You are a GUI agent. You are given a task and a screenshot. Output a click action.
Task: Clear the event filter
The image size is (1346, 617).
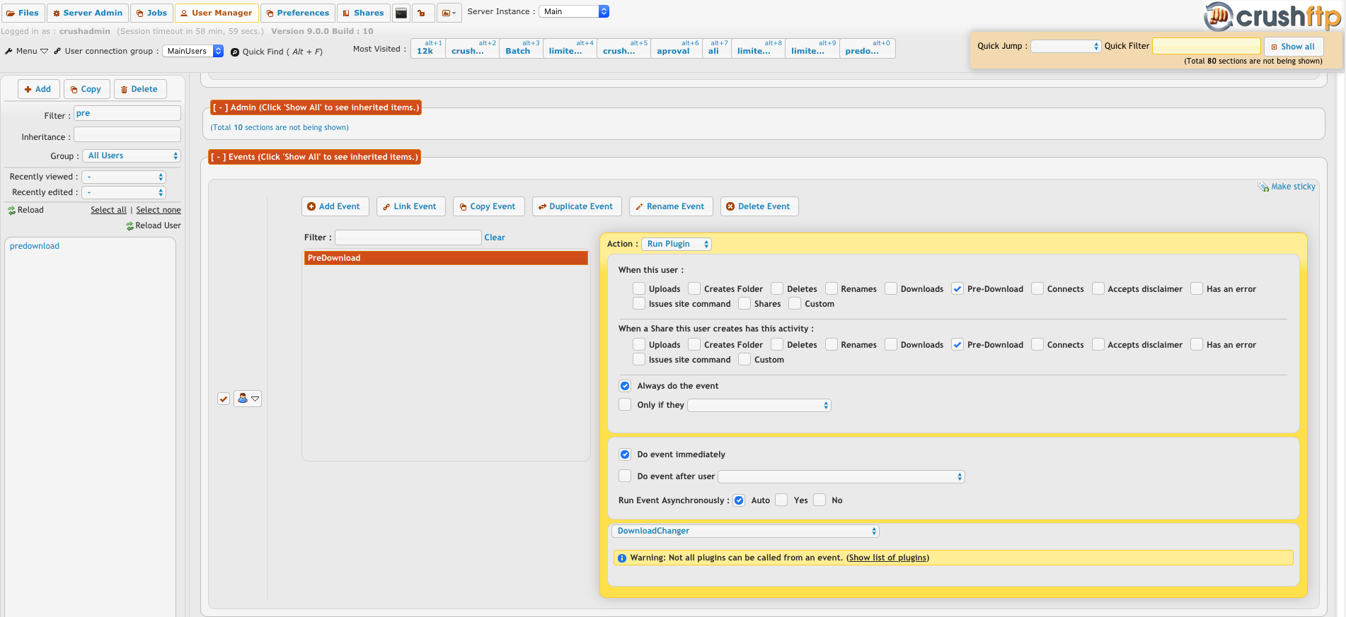click(x=495, y=237)
